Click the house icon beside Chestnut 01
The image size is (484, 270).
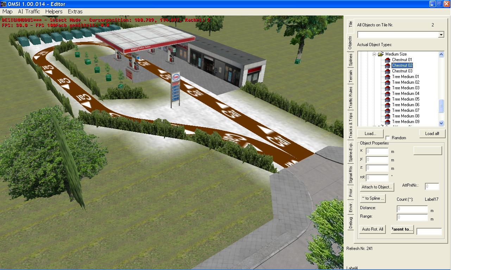coord(388,60)
